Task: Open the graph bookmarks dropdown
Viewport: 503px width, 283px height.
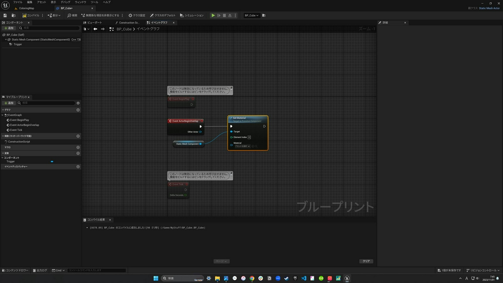Action: (x=86, y=29)
